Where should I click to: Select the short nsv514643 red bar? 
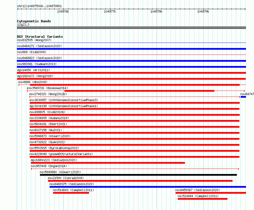pos(71,193)
